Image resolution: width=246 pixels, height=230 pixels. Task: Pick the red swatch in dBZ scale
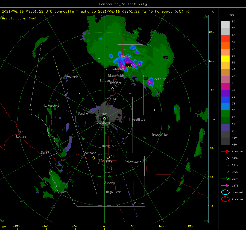coord(225,39)
